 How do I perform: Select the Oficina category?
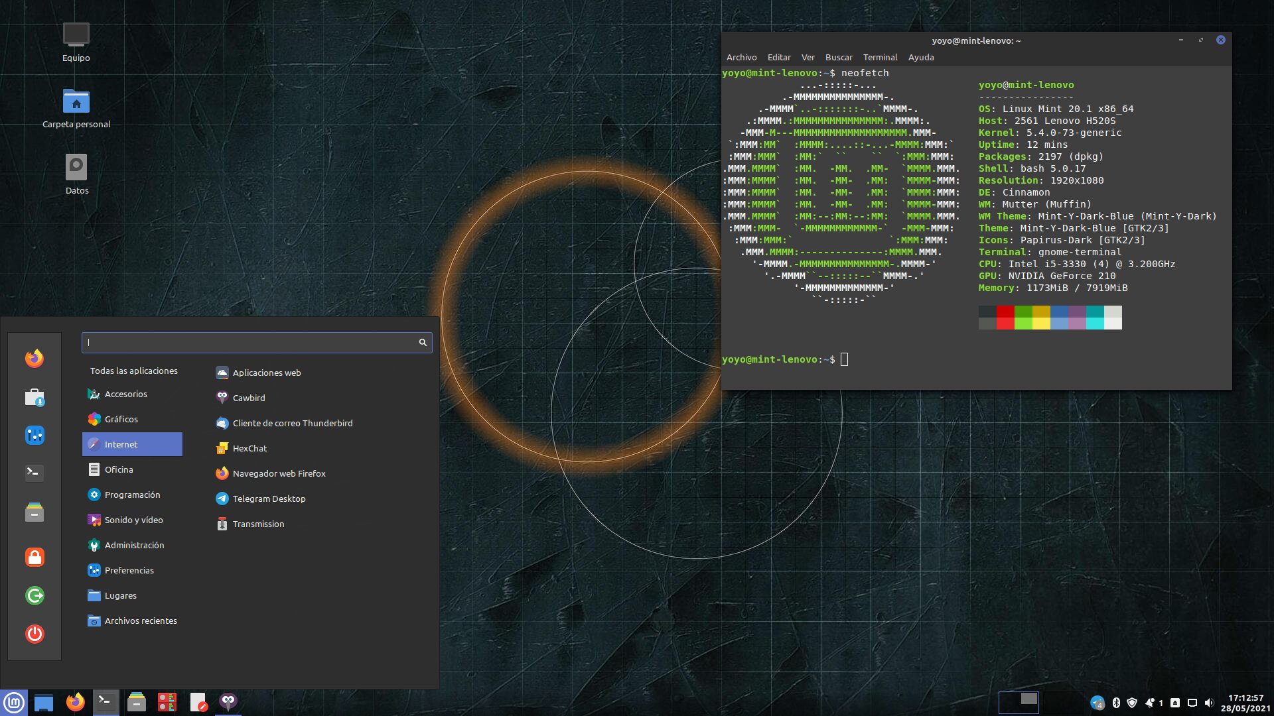(x=119, y=469)
